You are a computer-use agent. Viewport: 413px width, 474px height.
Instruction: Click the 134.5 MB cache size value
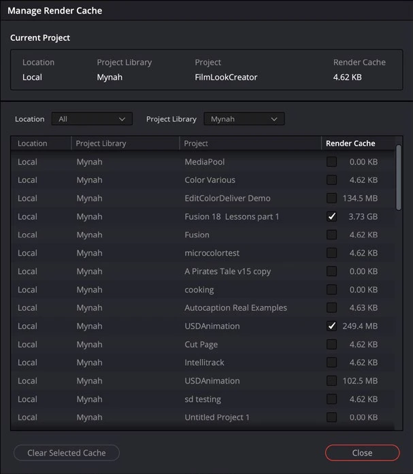[360, 199]
